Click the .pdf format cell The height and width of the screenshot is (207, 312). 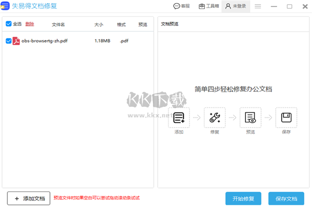tap(124, 41)
